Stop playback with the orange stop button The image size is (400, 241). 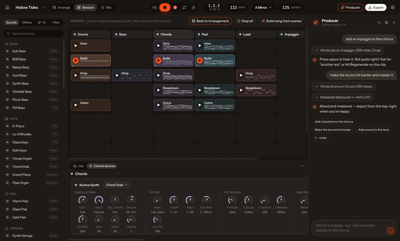click(x=165, y=7)
